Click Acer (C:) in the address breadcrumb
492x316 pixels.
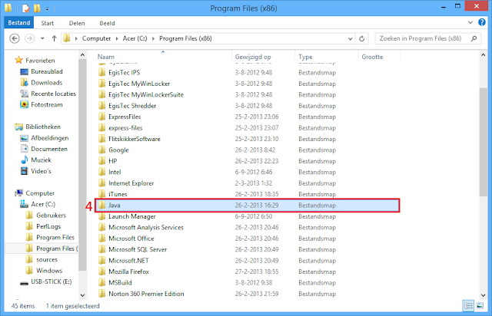pos(135,38)
